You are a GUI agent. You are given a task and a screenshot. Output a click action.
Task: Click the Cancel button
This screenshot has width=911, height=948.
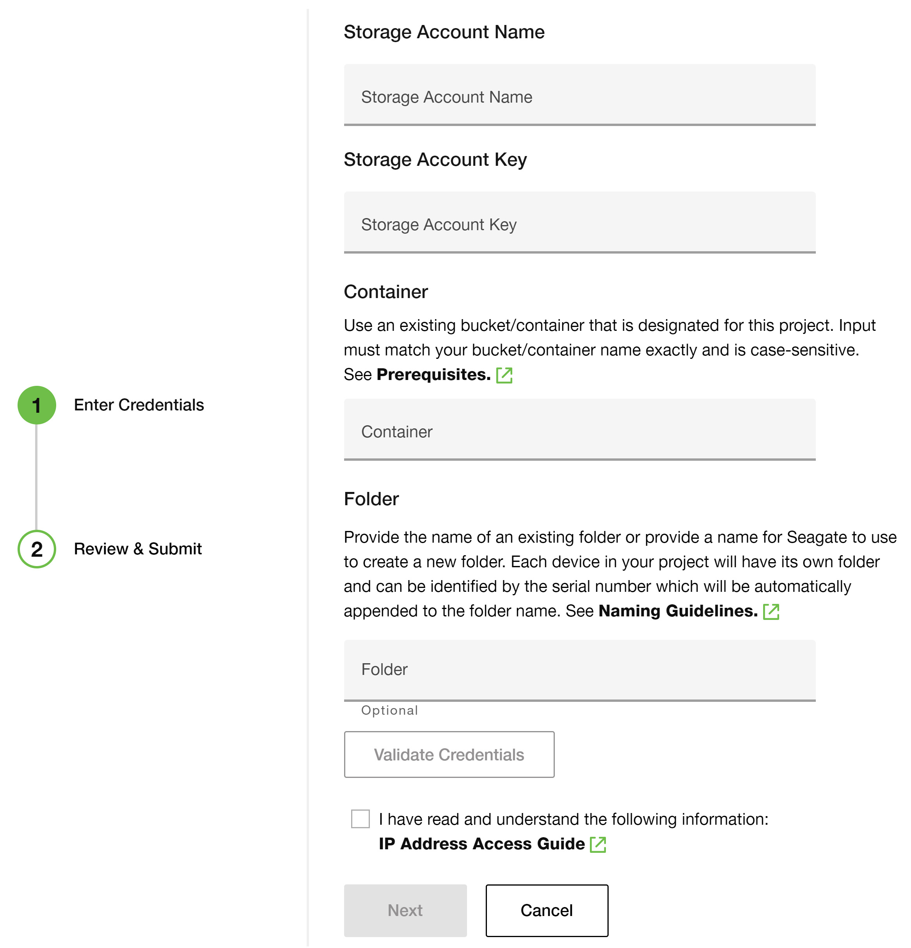coord(547,911)
